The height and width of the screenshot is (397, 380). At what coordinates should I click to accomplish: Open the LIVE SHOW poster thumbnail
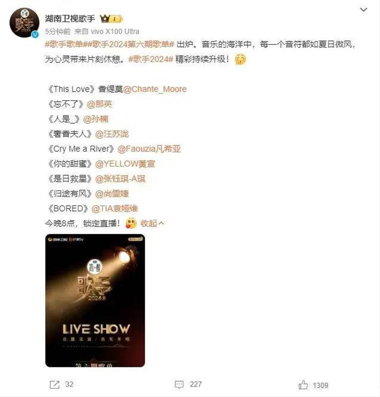point(95,301)
